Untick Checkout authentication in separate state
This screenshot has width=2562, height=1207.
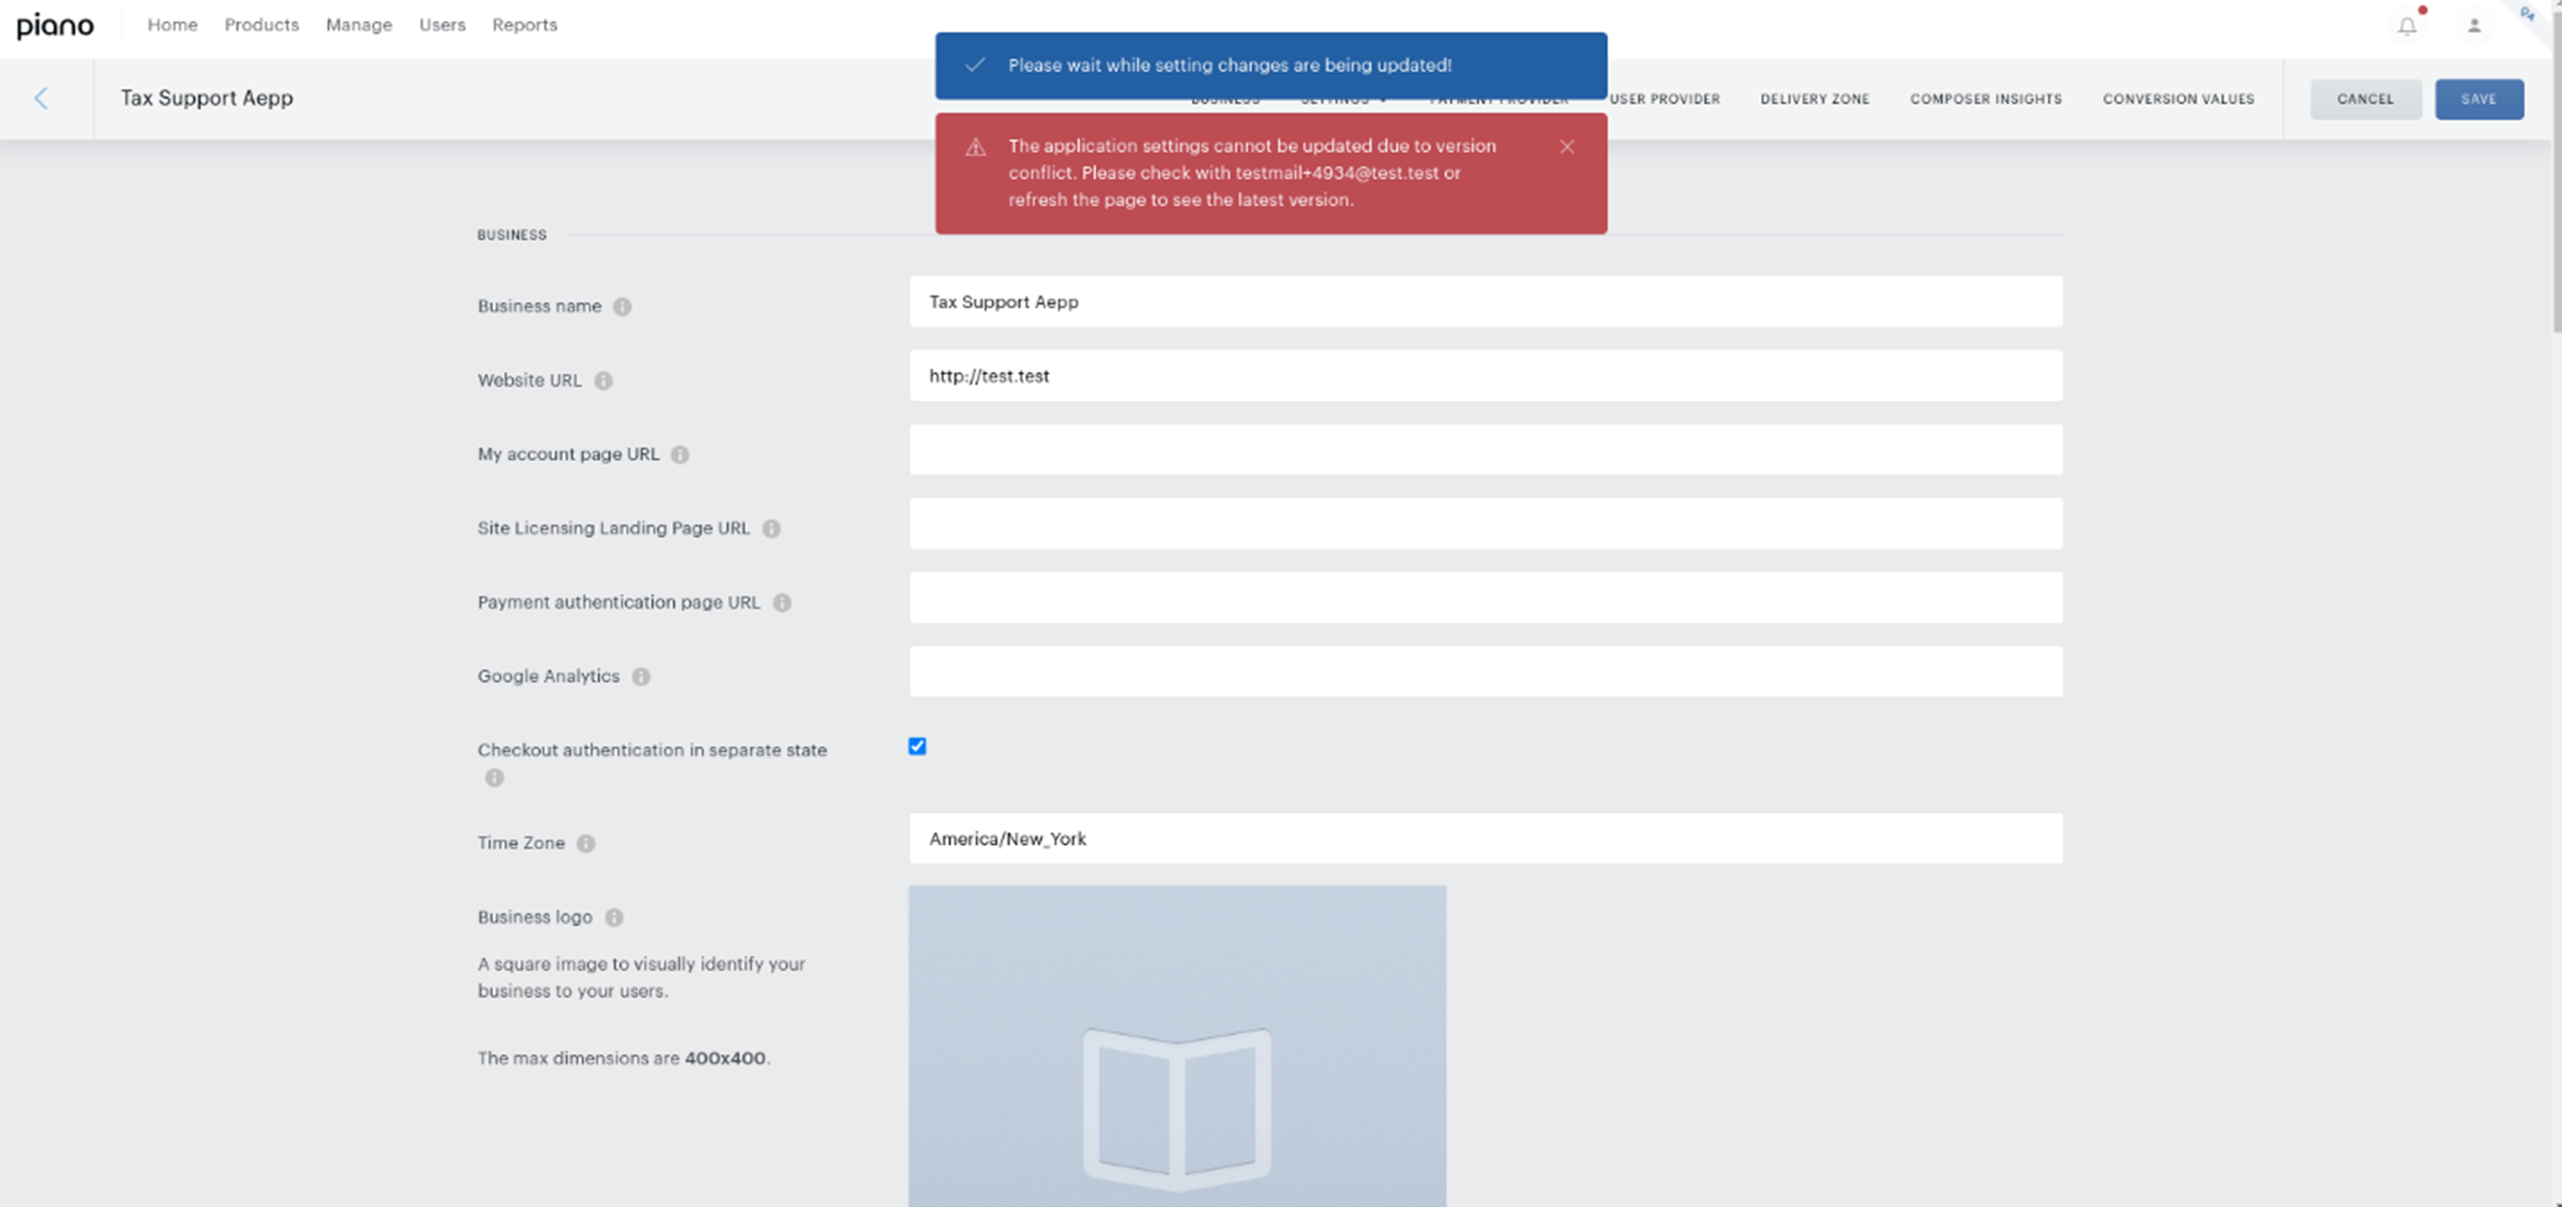click(x=917, y=746)
